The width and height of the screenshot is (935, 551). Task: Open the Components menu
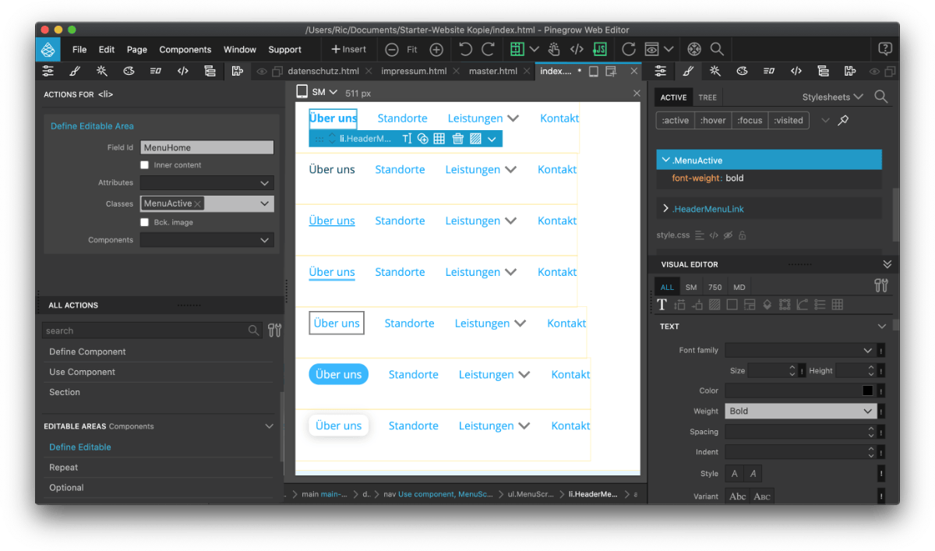click(x=185, y=49)
